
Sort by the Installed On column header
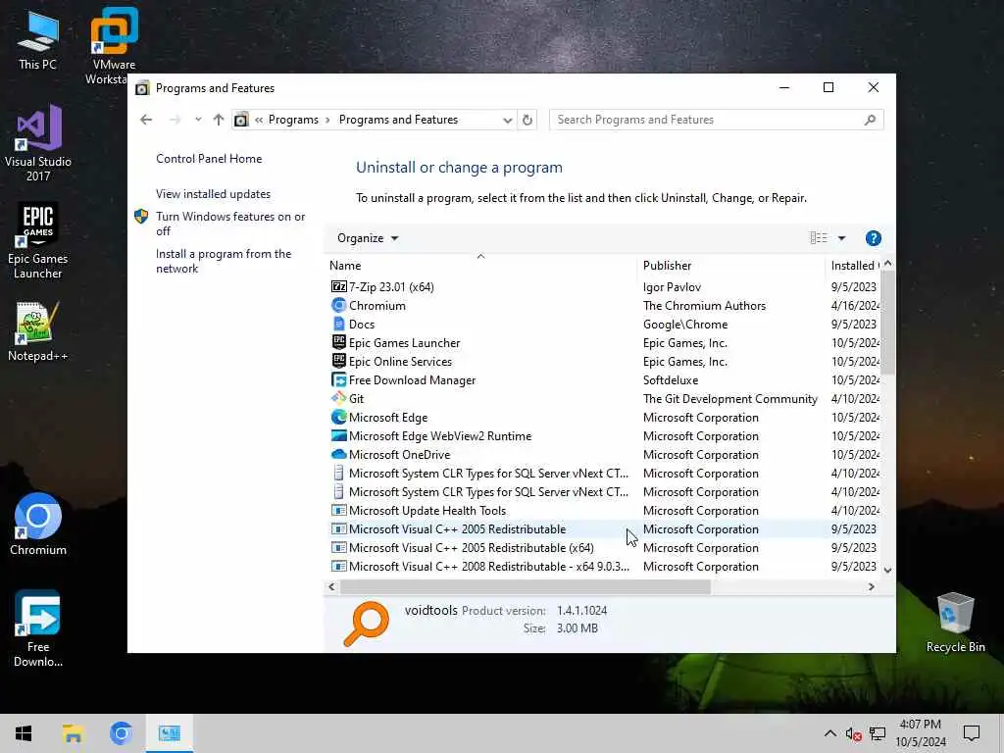(x=853, y=265)
